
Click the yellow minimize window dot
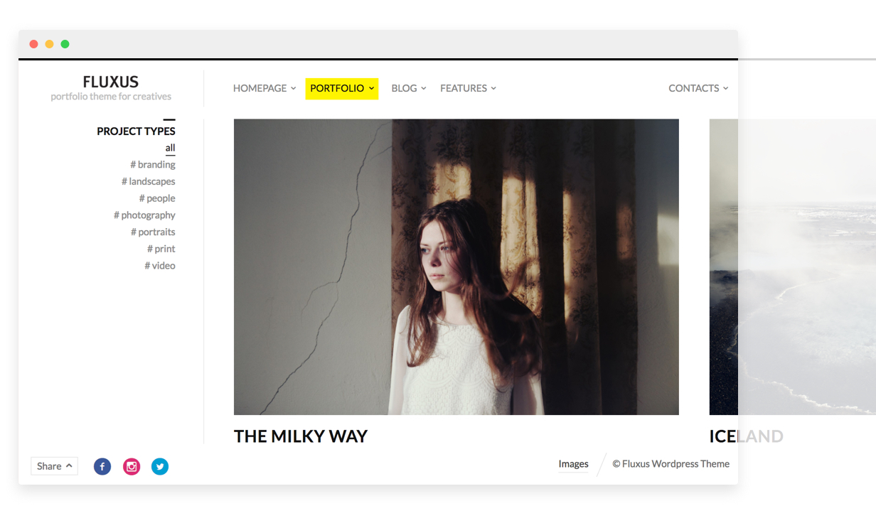(x=49, y=44)
